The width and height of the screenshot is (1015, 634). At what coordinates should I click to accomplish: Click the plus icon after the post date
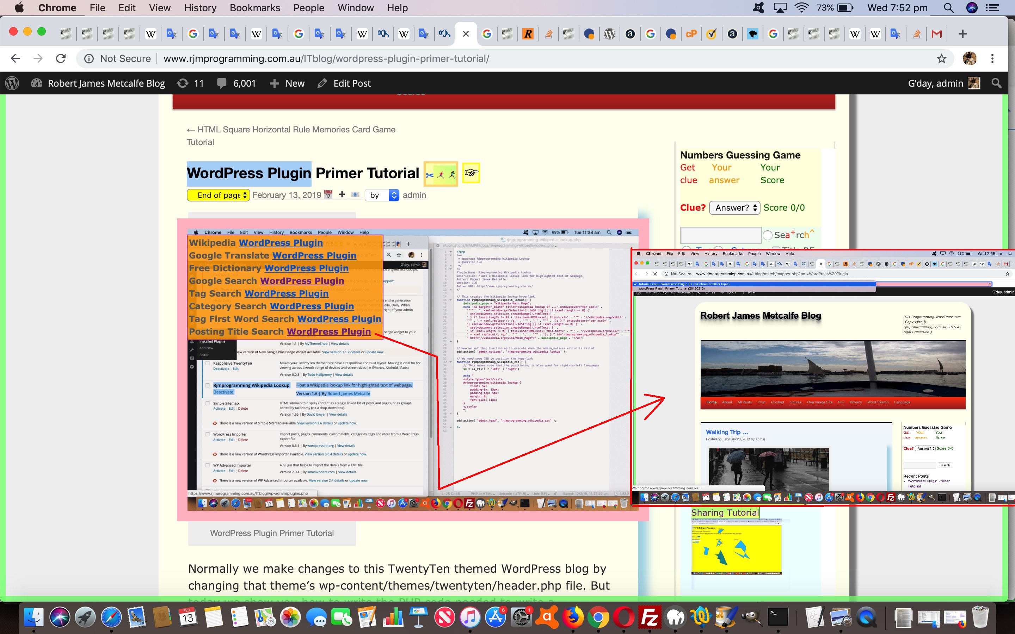click(x=342, y=194)
